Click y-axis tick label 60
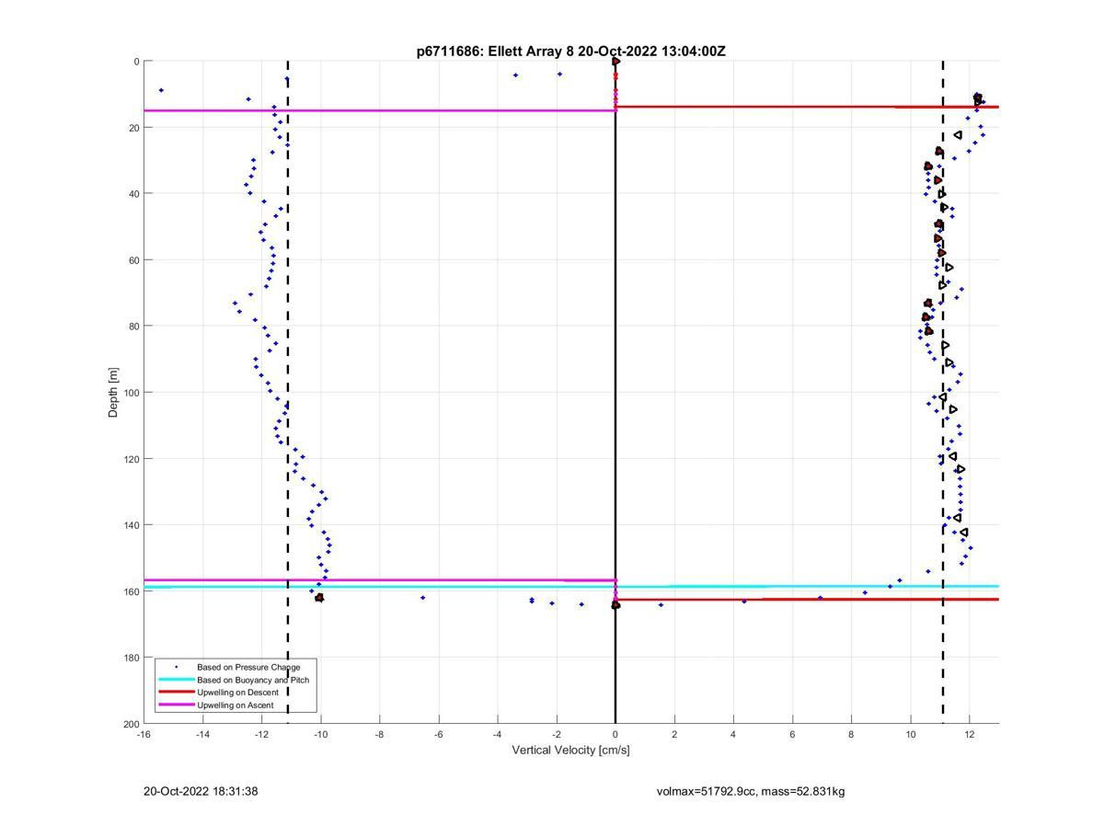The image size is (1104, 814). 133,260
